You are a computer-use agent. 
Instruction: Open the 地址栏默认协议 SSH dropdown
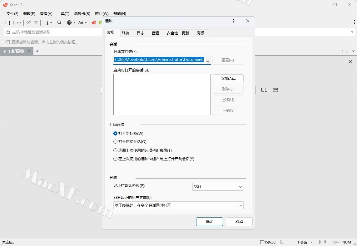tap(218, 187)
